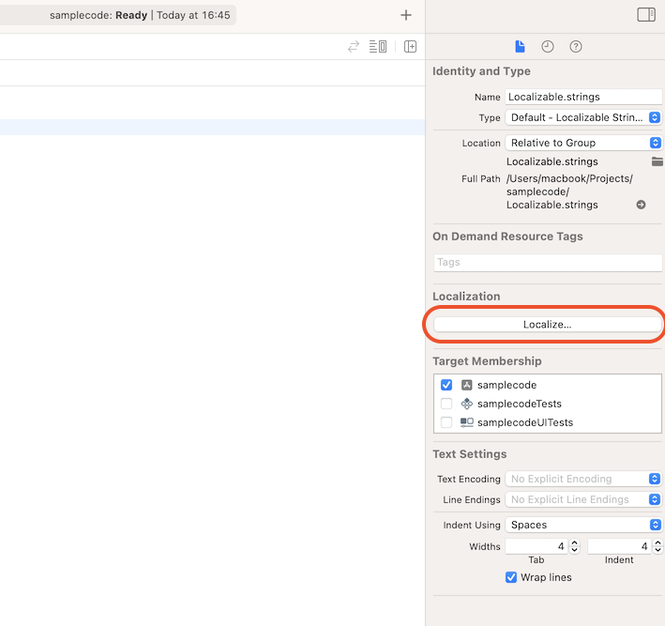Click the code review arrows icon
665x626 pixels.
(354, 47)
